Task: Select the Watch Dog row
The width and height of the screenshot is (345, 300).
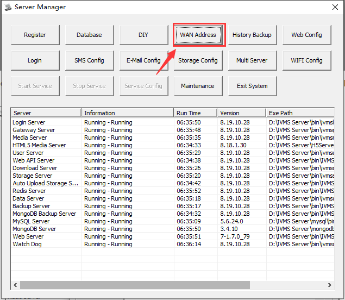Action: (173, 245)
